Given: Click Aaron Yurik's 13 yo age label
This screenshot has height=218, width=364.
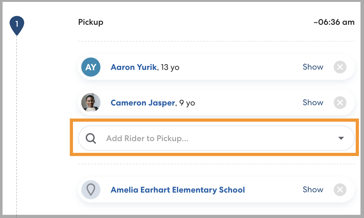Looking at the screenshot, I should pos(170,67).
